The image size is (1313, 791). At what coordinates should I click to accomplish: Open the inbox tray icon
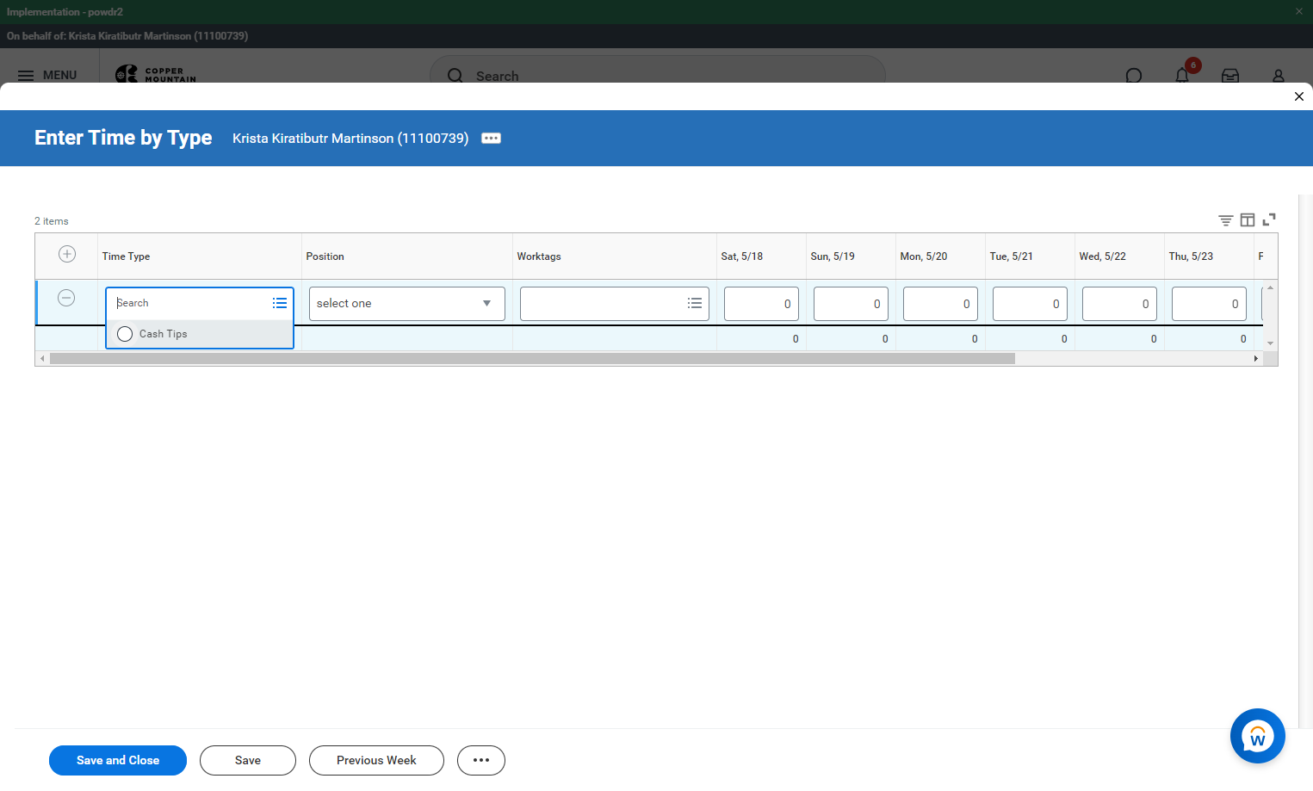tap(1230, 76)
